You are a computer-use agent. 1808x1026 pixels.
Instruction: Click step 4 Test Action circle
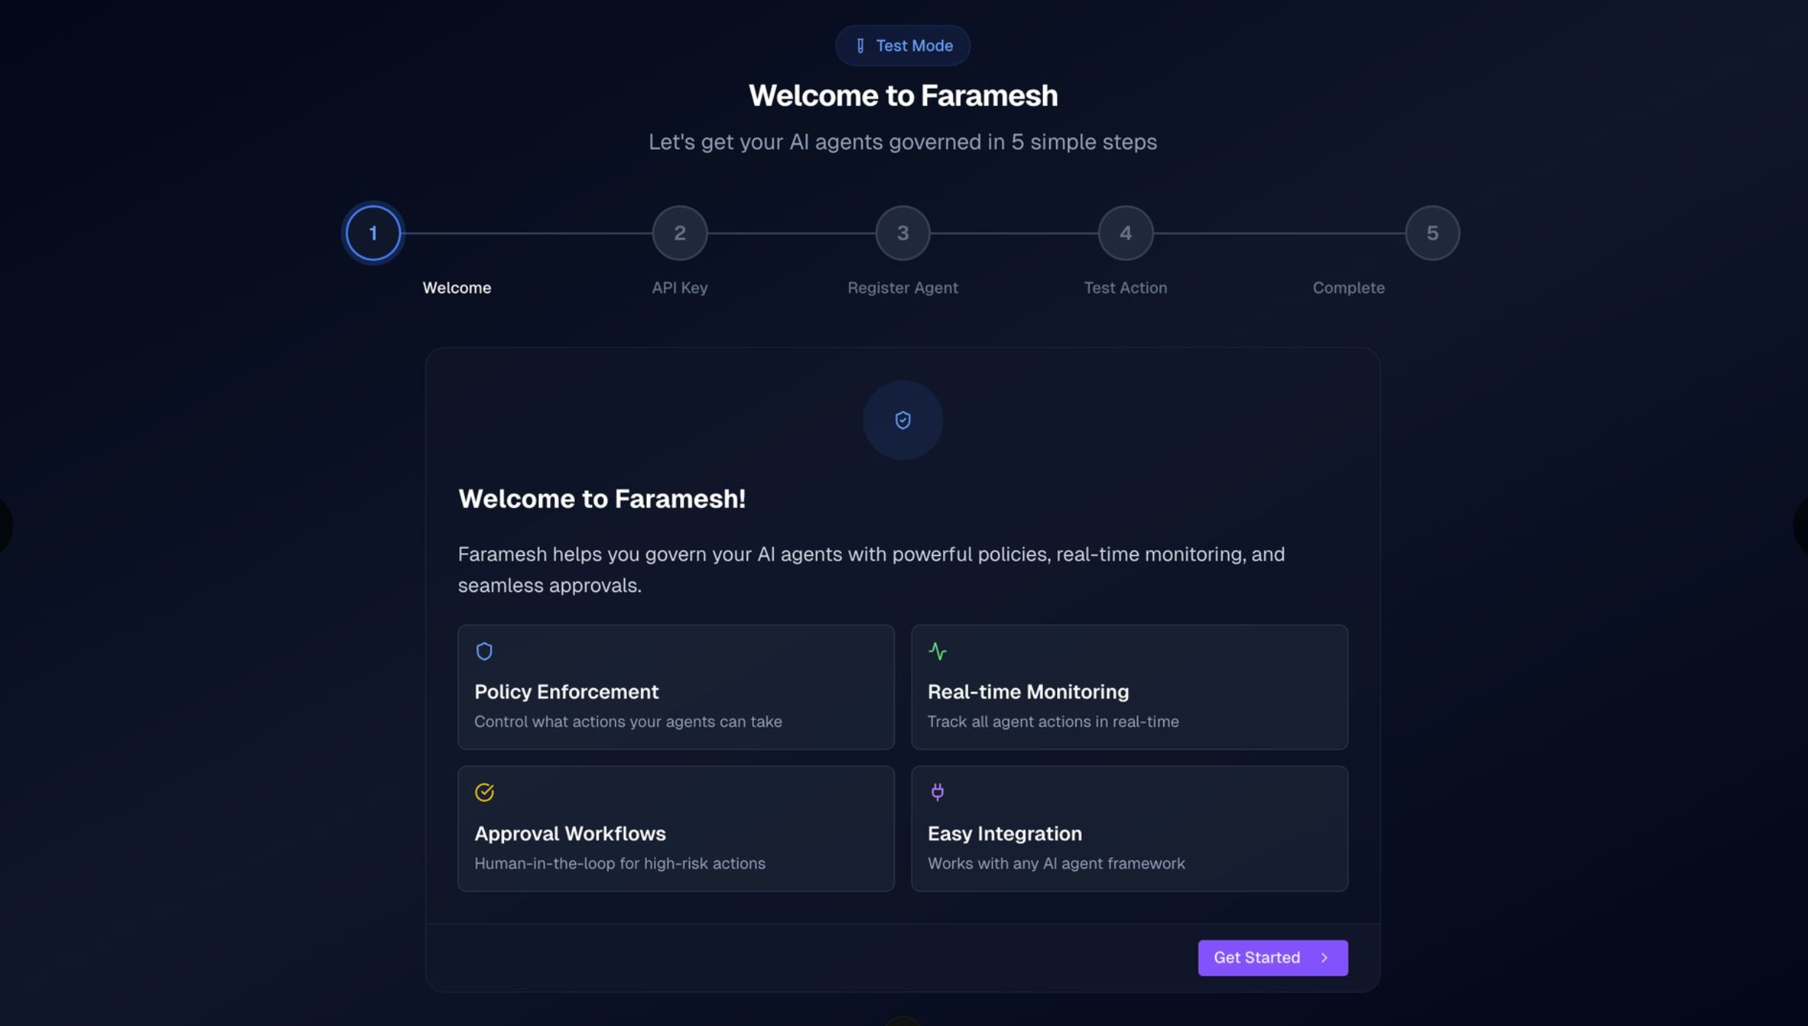[1125, 232]
